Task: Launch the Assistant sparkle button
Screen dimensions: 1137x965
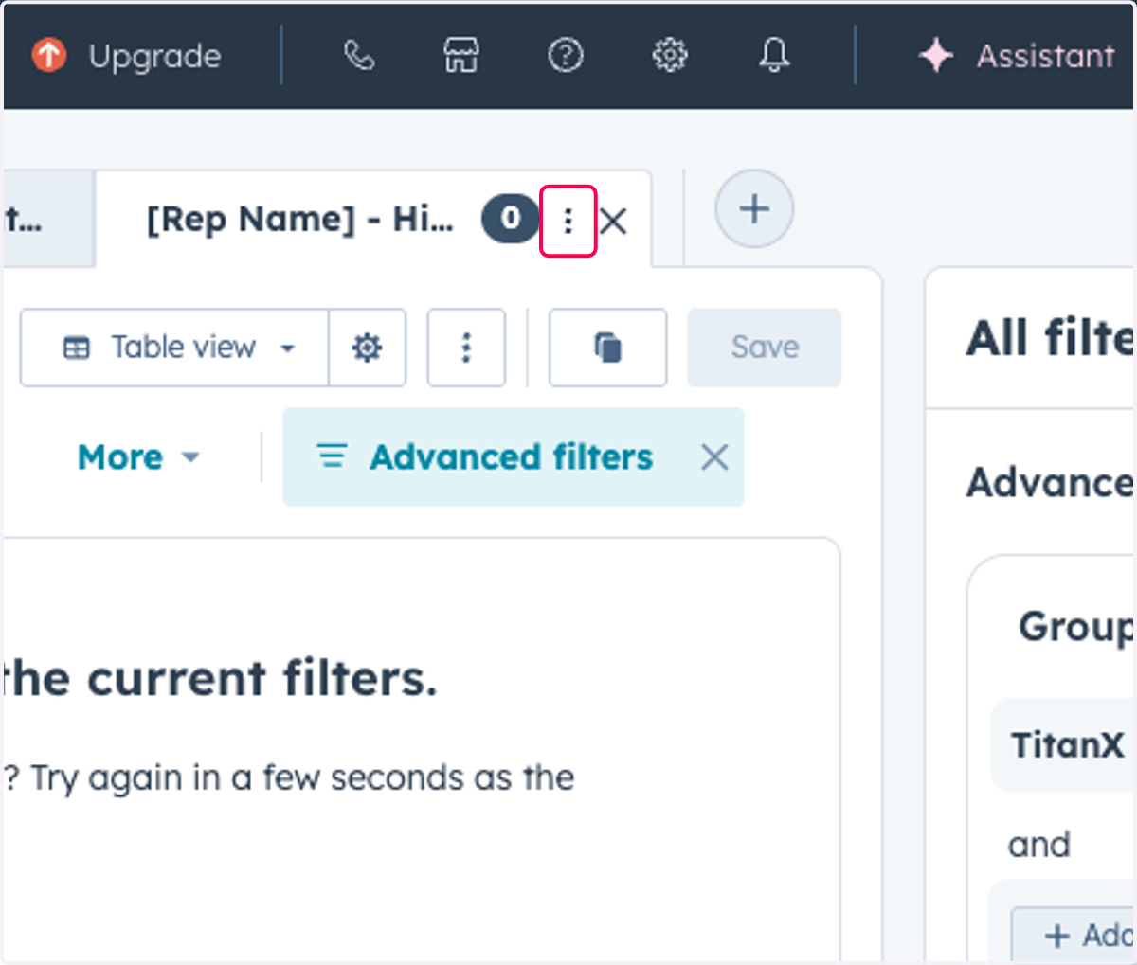Action: pyautogui.click(x=1017, y=55)
